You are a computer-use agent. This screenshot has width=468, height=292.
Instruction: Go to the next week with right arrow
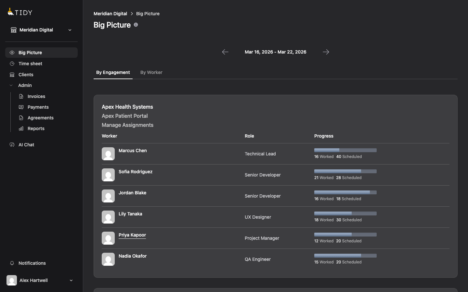(326, 52)
